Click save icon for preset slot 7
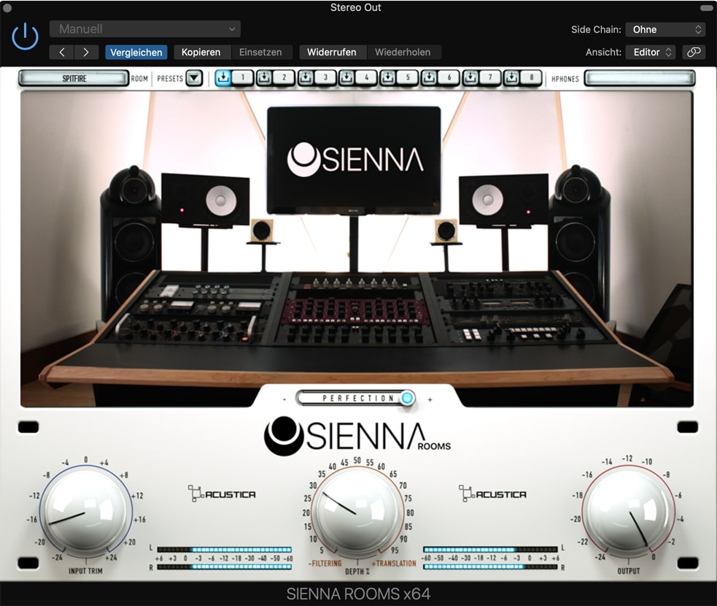Viewport: 717px width, 606px height. tap(470, 78)
